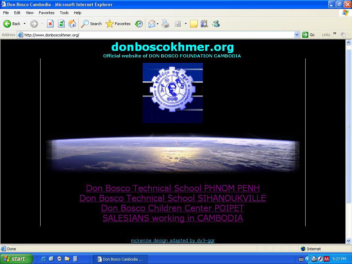Screen dimensions: 352x264
Task: Click the page scrollbar down arrow
Action: (348, 241)
